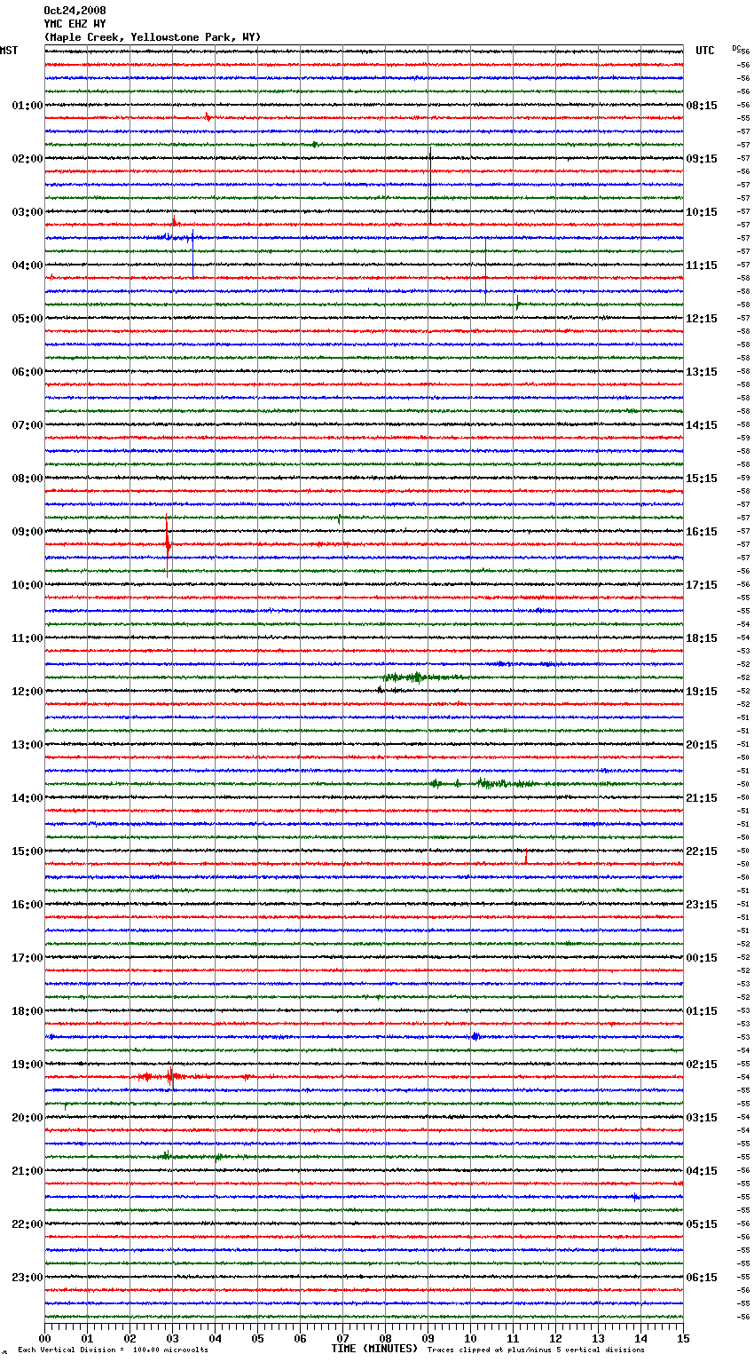Click the 21:15 UTC time label

coord(702,798)
